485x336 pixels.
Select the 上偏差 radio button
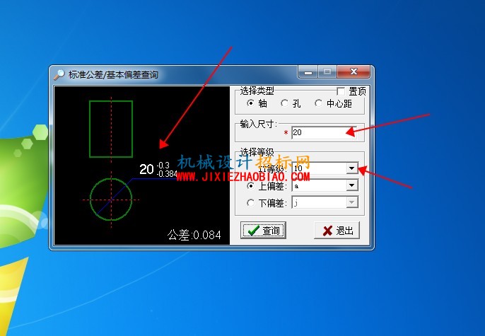click(x=251, y=185)
